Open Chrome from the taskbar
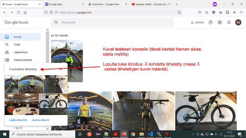This screenshot has width=246, height=138. [x=133, y=134]
